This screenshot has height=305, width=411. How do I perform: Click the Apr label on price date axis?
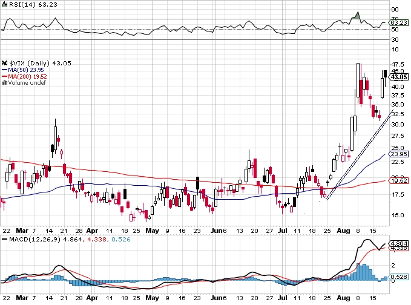click(92, 231)
